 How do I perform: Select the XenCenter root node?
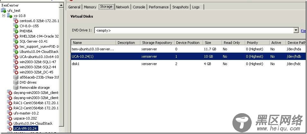[10, 5]
